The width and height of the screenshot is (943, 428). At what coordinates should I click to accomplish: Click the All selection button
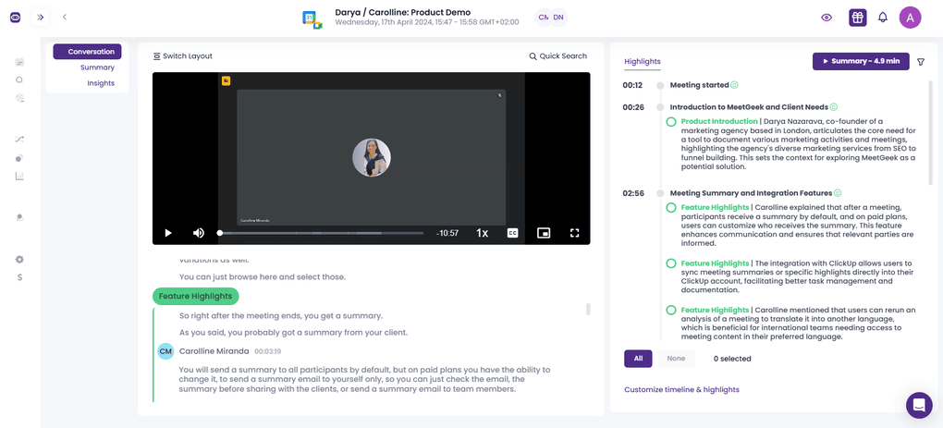pyautogui.click(x=638, y=359)
